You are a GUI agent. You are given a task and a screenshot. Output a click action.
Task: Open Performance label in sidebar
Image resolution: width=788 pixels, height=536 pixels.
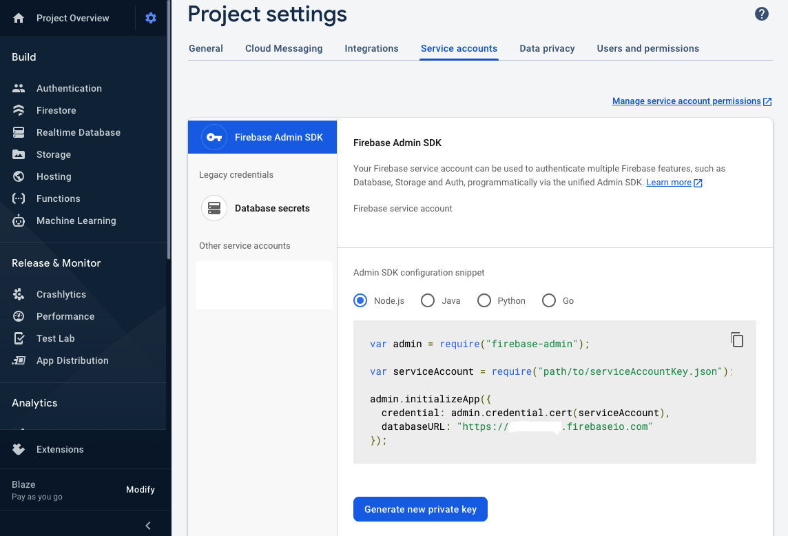(65, 316)
